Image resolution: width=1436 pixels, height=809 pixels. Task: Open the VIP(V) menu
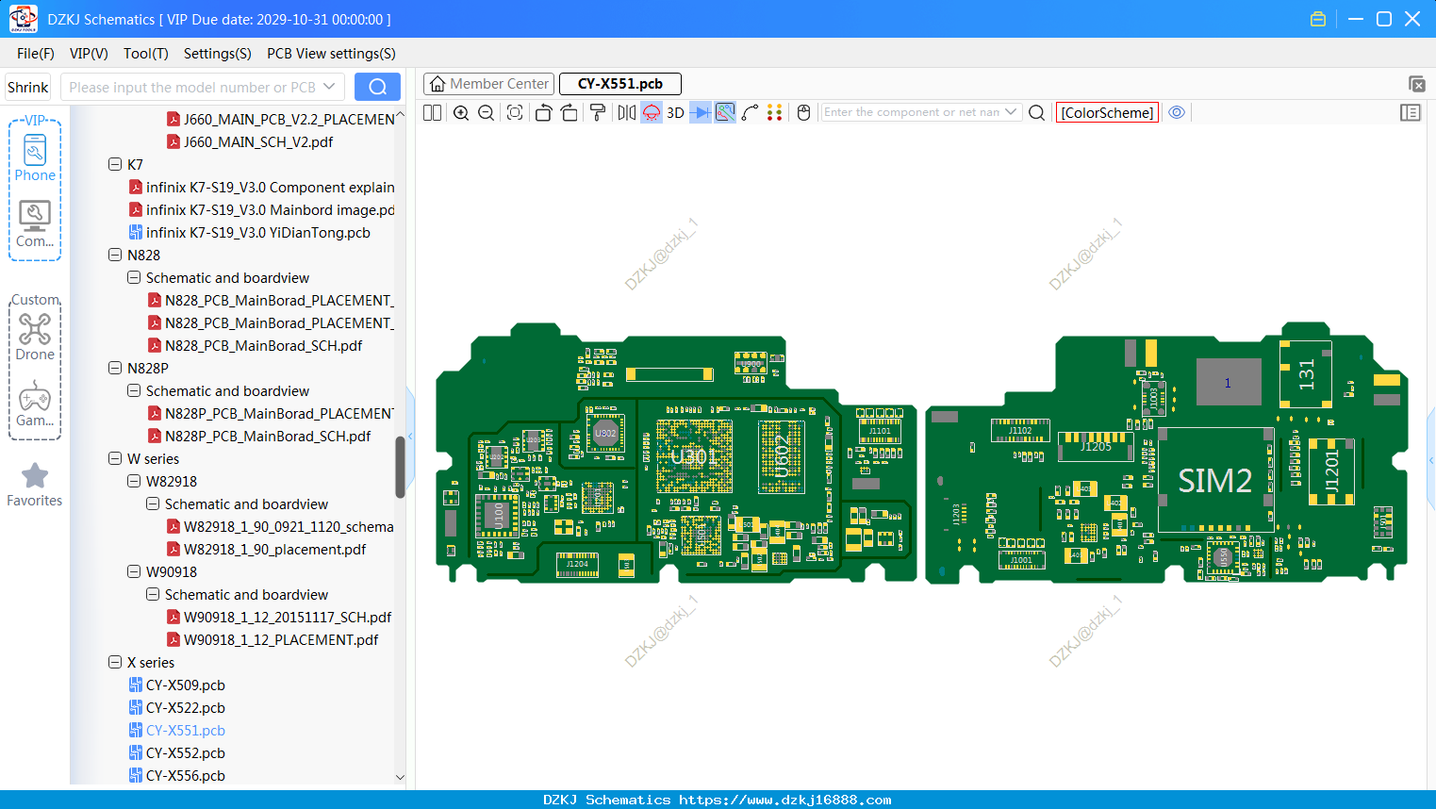(x=89, y=54)
